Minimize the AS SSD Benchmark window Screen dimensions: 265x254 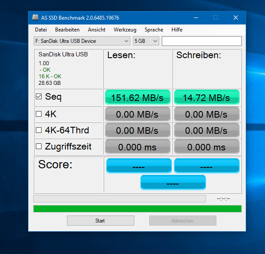click(196, 17)
